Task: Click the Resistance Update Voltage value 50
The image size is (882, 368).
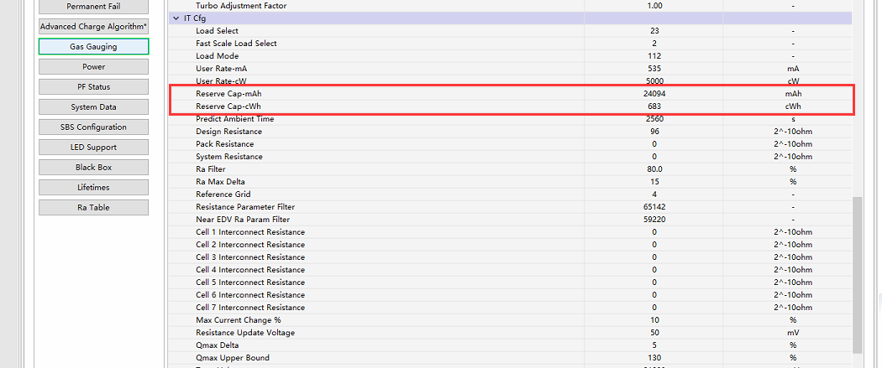Action: tap(654, 333)
